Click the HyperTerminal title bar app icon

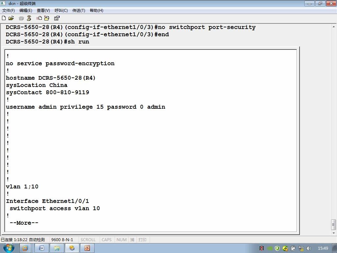tap(3, 3)
